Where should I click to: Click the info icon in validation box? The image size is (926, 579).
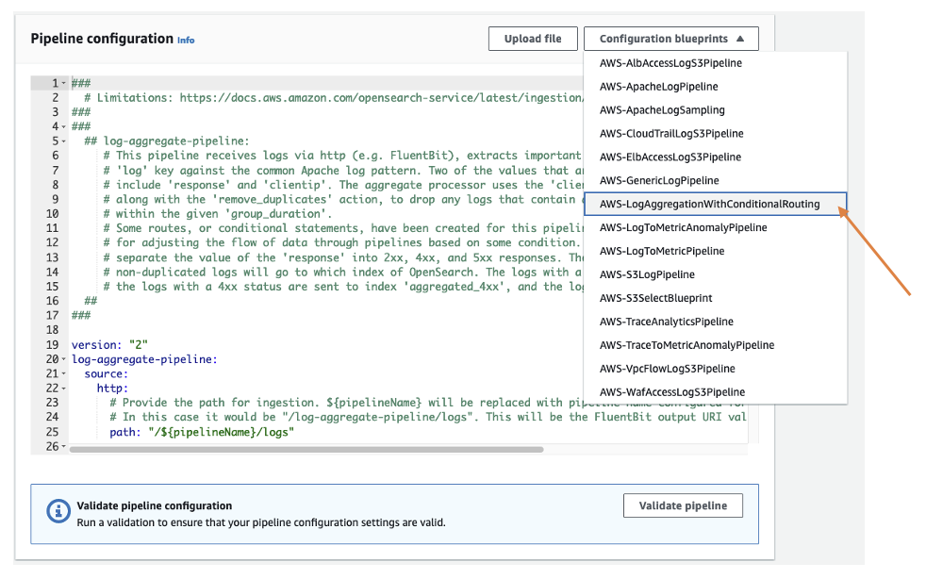point(58,511)
